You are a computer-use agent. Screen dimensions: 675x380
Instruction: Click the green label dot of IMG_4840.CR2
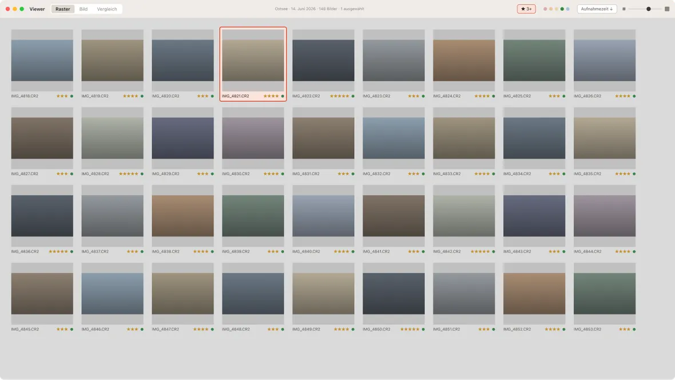click(x=353, y=252)
